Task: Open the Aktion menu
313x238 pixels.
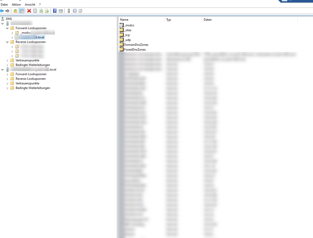Action: pos(16,5)
